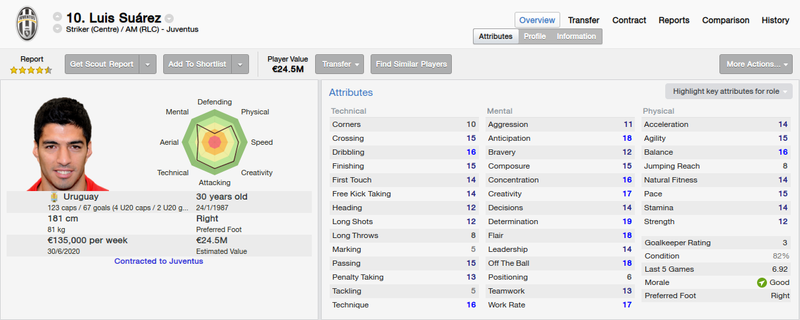Open the dropdown arrow beside Luis Suárez name

click(x=169, y=18)
